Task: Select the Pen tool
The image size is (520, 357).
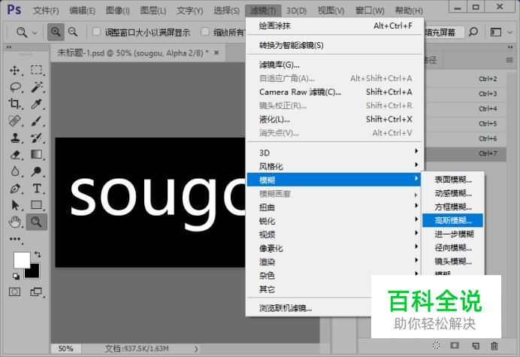Action: (x=14, y=189)
